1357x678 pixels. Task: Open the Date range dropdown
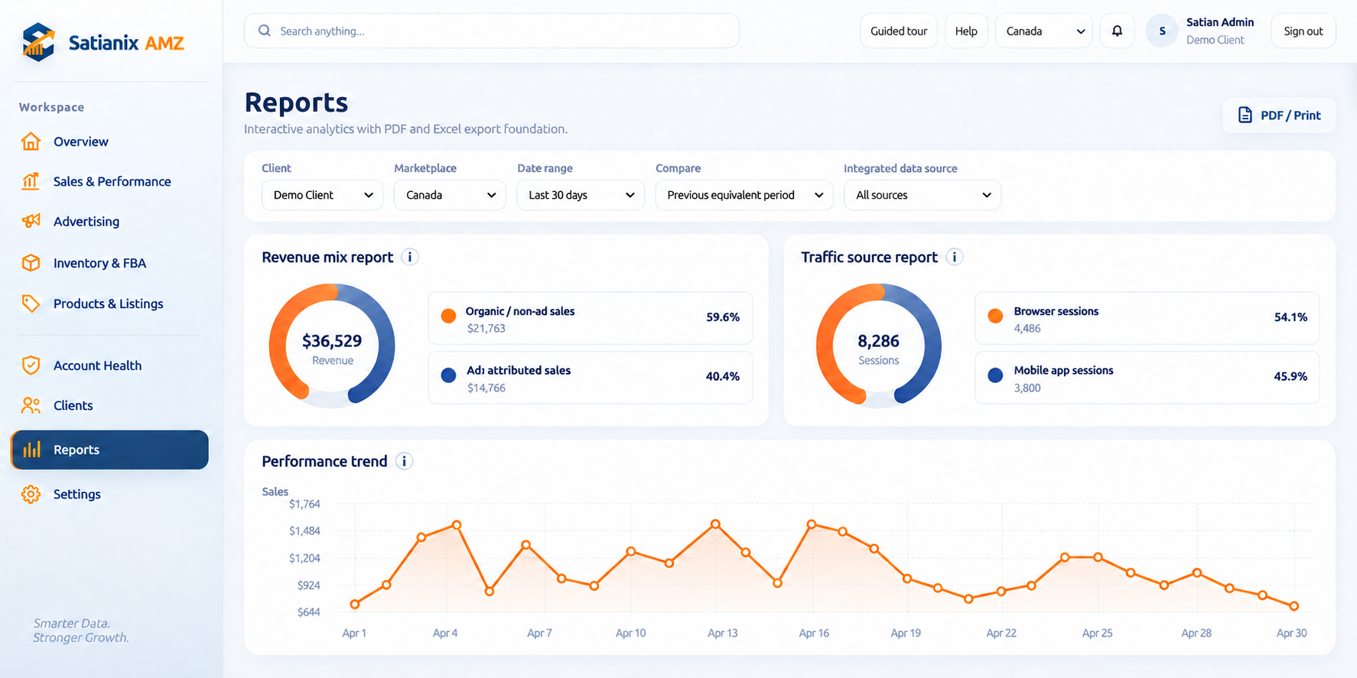coord(581,195)
